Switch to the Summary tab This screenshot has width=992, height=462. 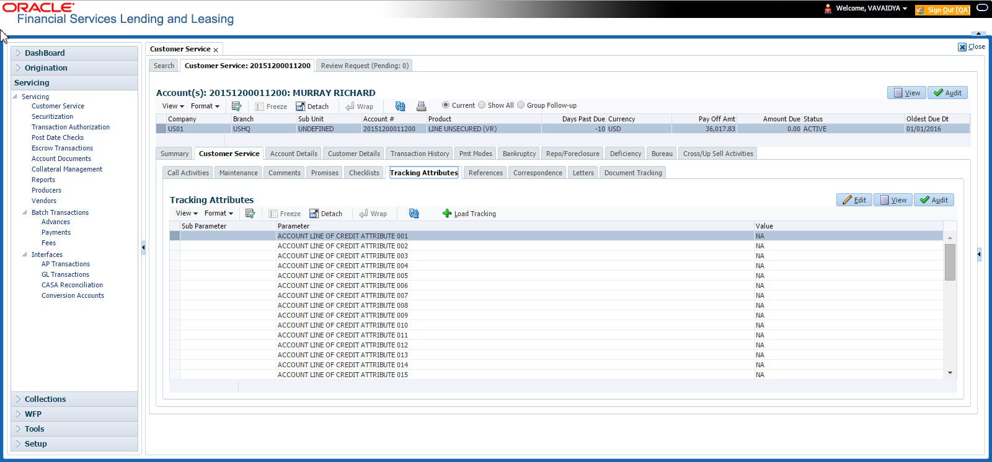coord(174,154)
